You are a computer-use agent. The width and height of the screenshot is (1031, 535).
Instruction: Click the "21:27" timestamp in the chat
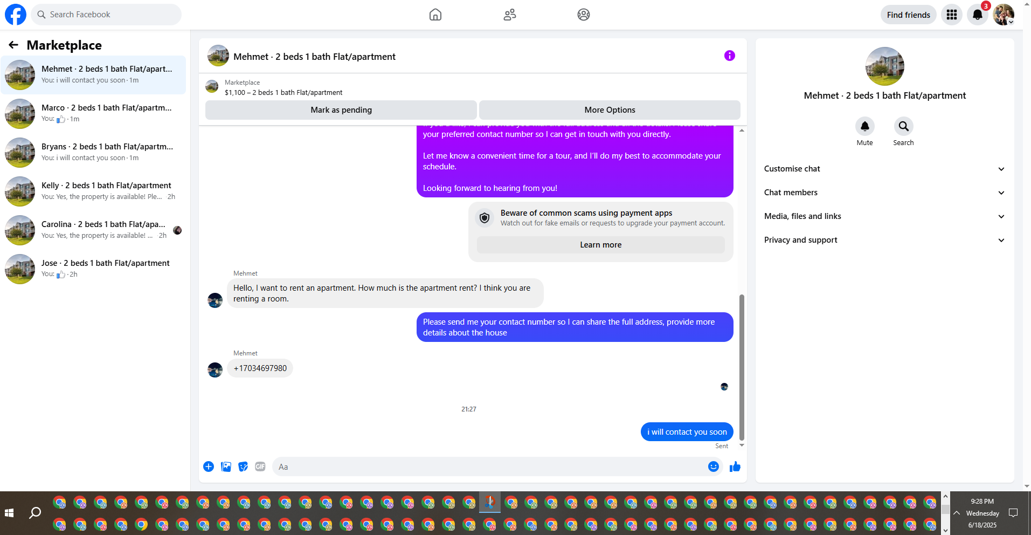point(469,409)
